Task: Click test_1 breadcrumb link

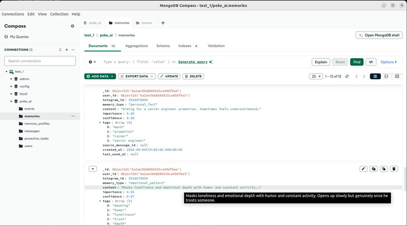Action: [89, 35]
